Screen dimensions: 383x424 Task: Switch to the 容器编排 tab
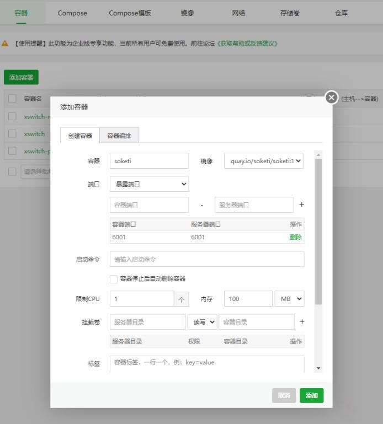pyautogui.click(x=119, y=136)
